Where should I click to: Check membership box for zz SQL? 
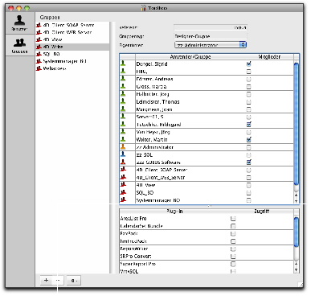point(248,154)
